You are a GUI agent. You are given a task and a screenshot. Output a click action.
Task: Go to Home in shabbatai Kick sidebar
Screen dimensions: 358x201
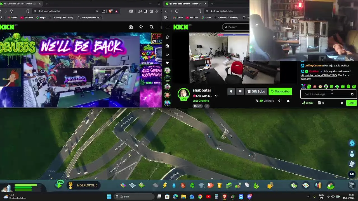tap(167, 37)
